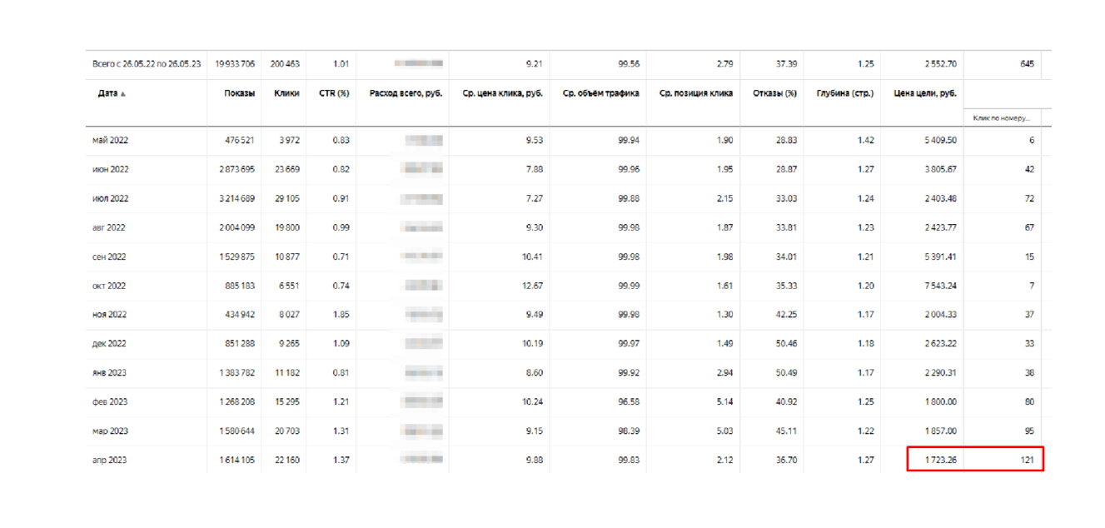The height and width of the screenshot is (528, 1105).
Task: Click impressions 476 521 for май 2022
Action: tap(240, 141)
